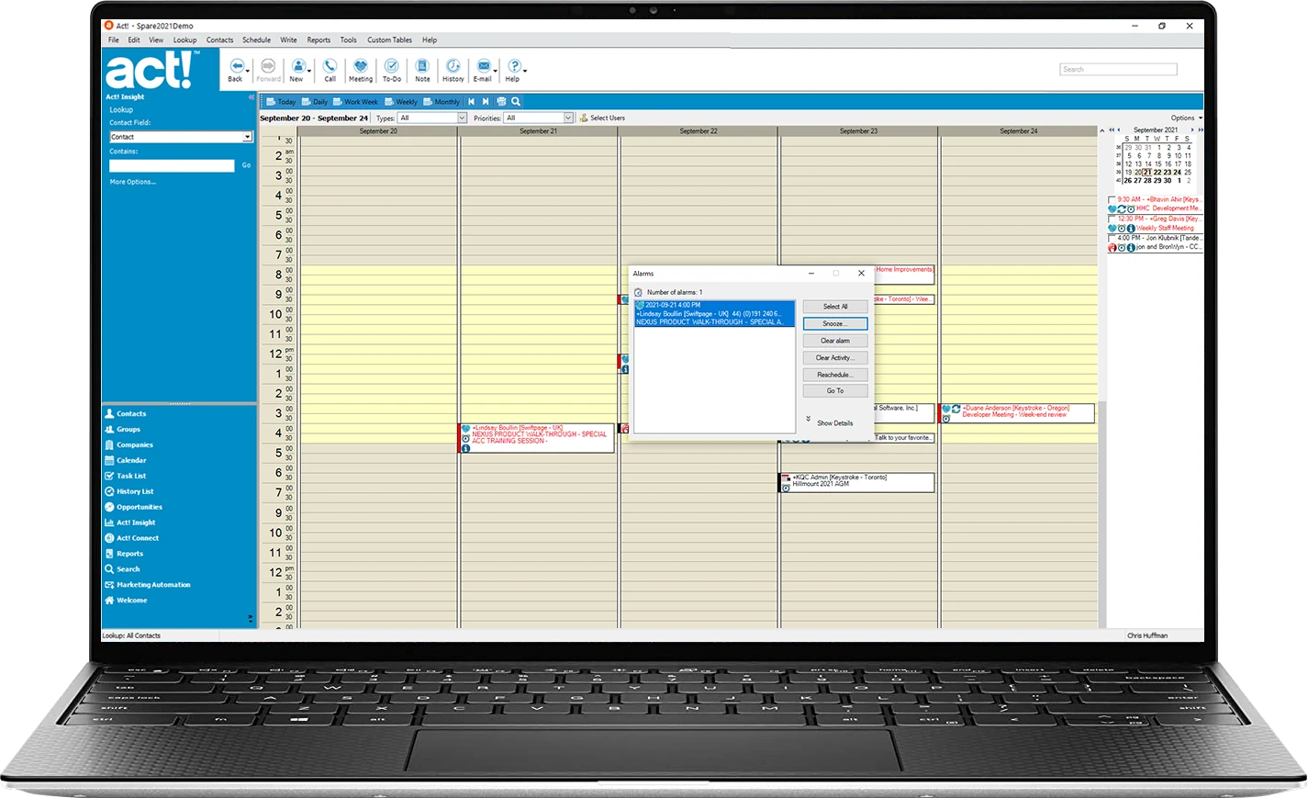Open the E-mail toolbar icon

pyautogui.click(x=483, y=70)
